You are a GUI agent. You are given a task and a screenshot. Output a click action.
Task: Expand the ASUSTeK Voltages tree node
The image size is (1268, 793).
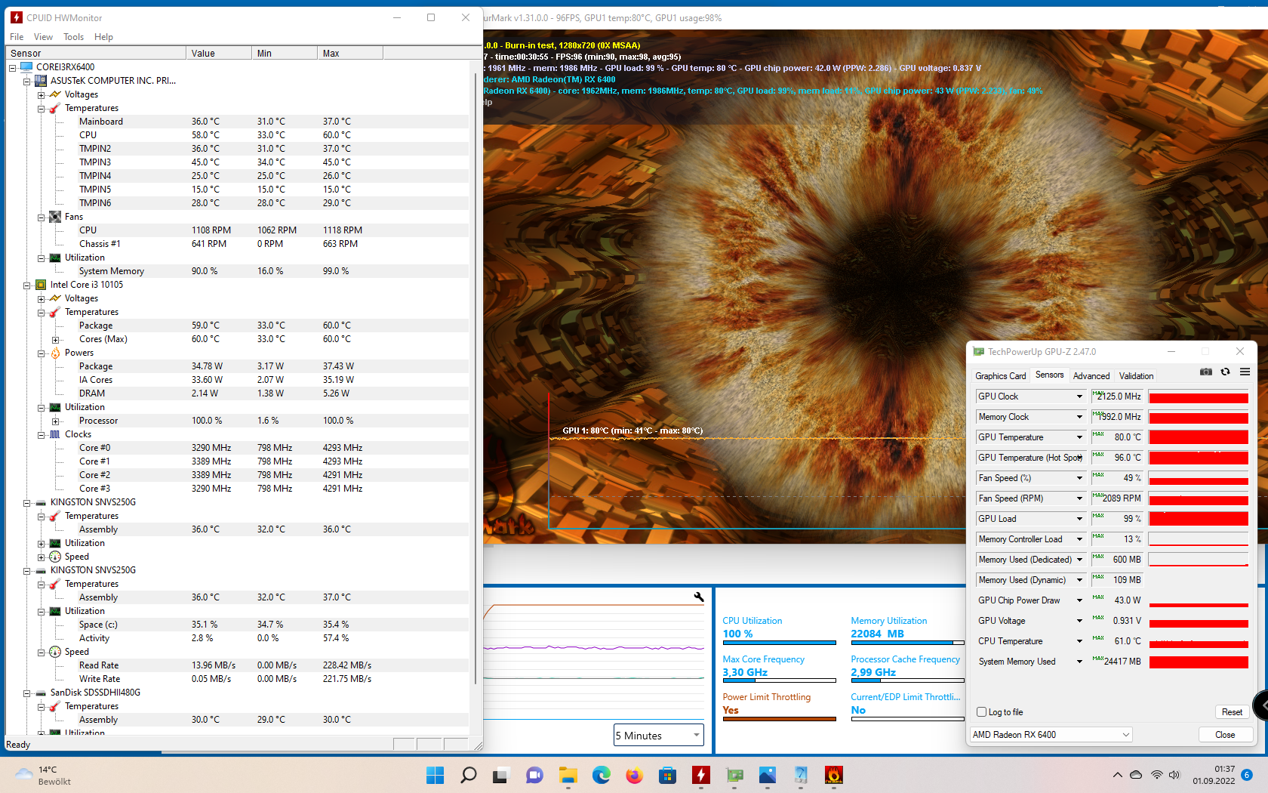[42, 95]
